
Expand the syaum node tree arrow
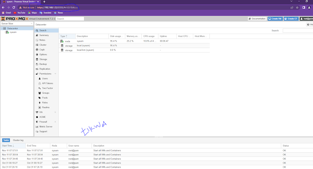pos(5,32)
